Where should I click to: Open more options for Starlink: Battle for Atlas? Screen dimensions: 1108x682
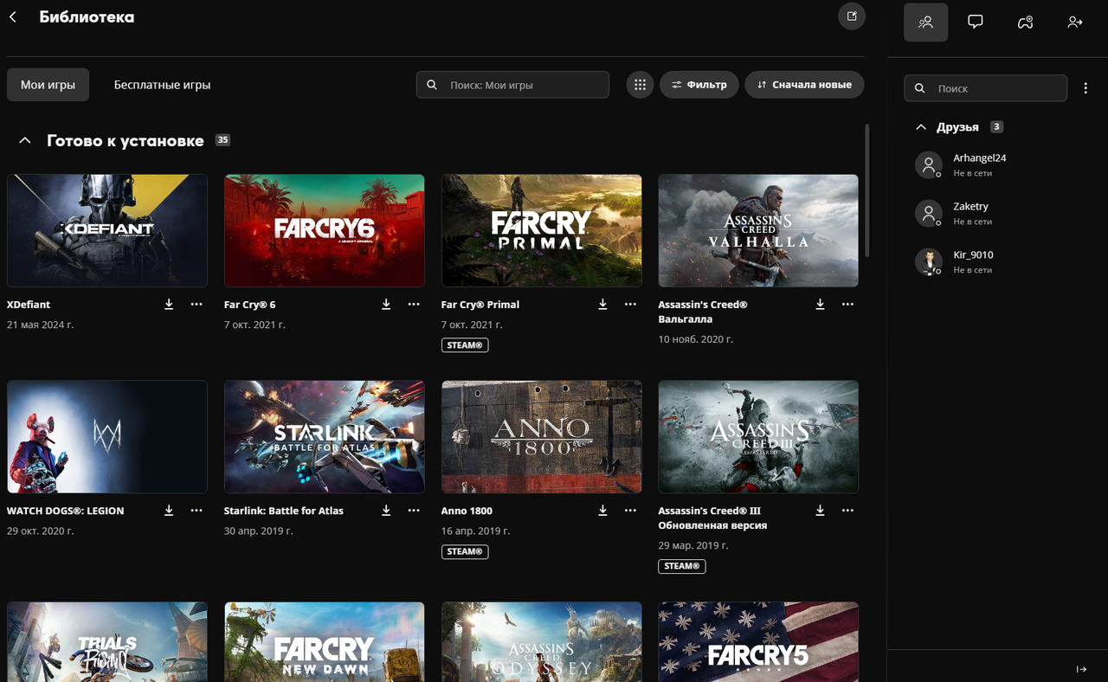tap(414, 511)
